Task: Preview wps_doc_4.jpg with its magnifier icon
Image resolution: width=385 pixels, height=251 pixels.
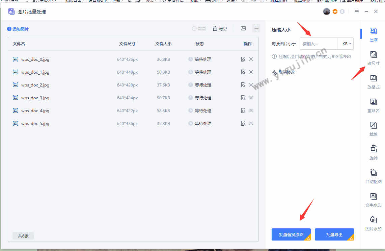Action: pos(243,110)
